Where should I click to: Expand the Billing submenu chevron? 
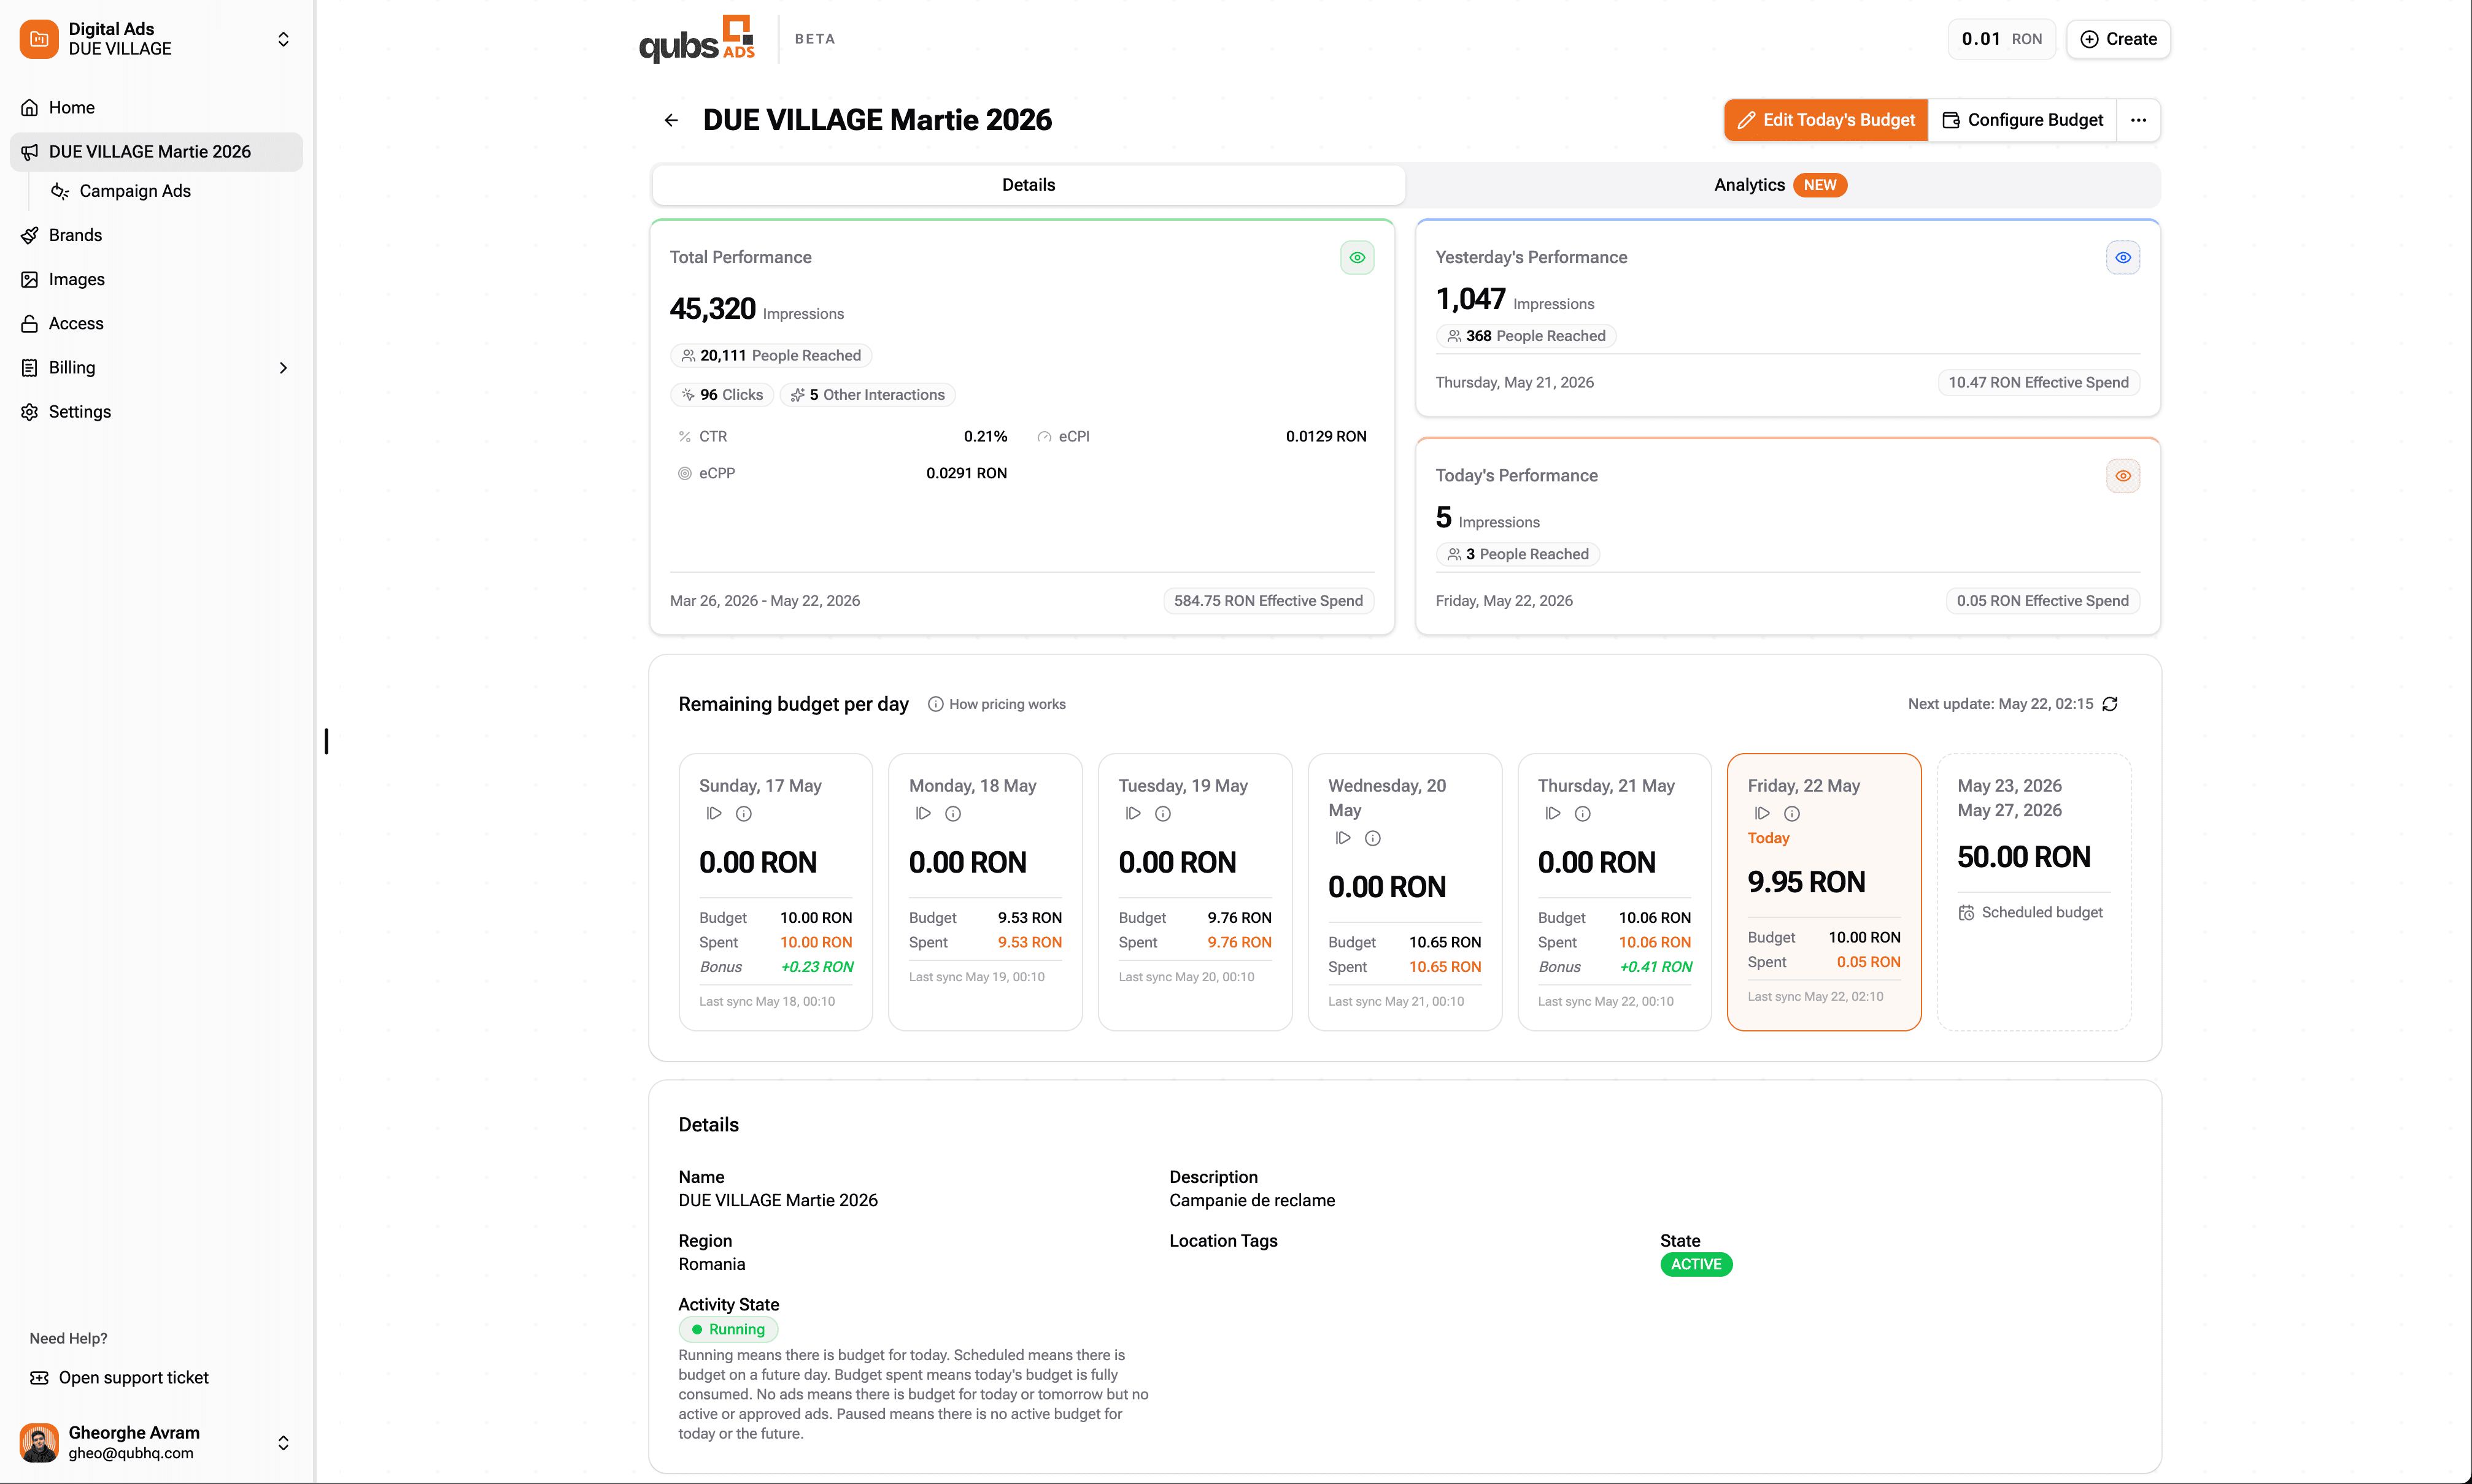(284, 368)
